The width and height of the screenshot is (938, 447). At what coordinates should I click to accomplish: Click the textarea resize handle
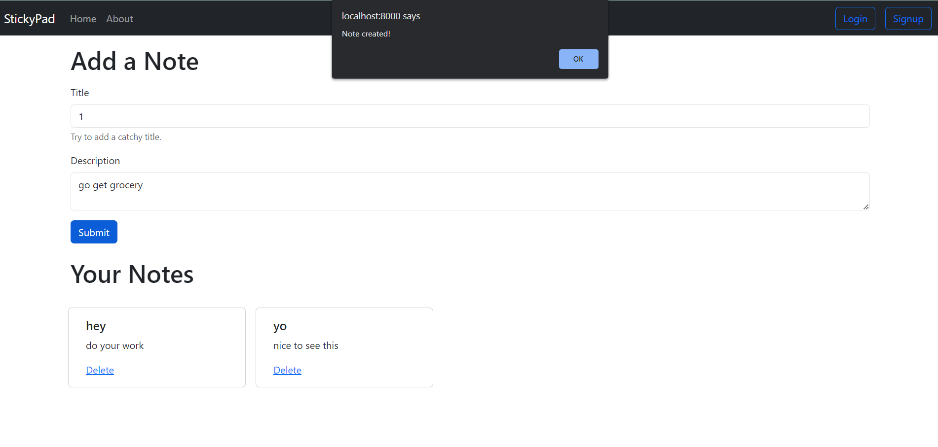coord(865,207)
